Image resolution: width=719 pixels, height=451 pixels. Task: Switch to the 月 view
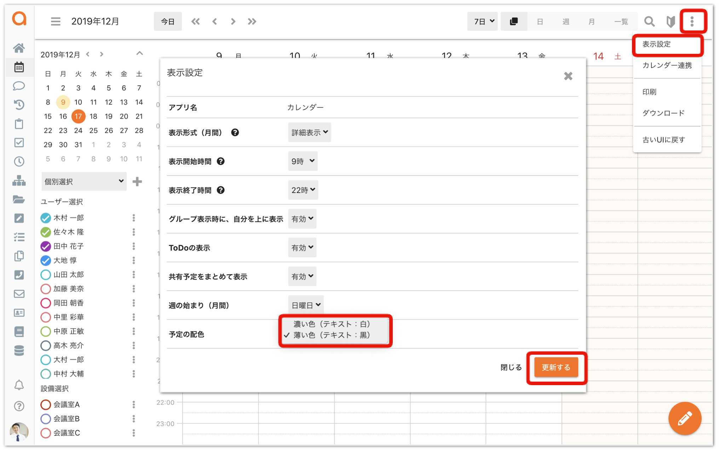tap(592, 21)
